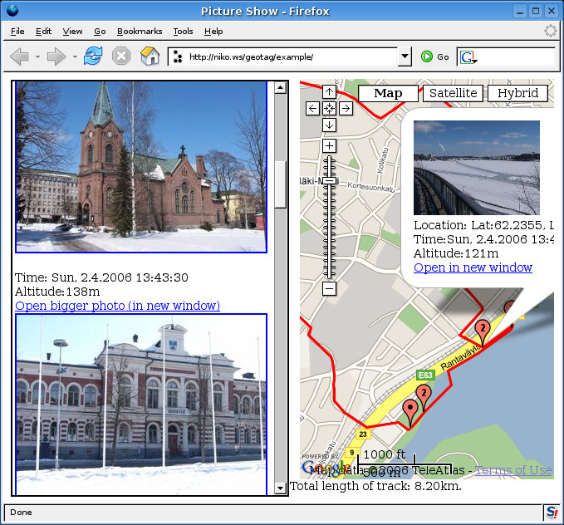The width and height of the screenshot is (564, 525).
Task: Expand the URL address bar dropdown
Action: pos(405,56)
